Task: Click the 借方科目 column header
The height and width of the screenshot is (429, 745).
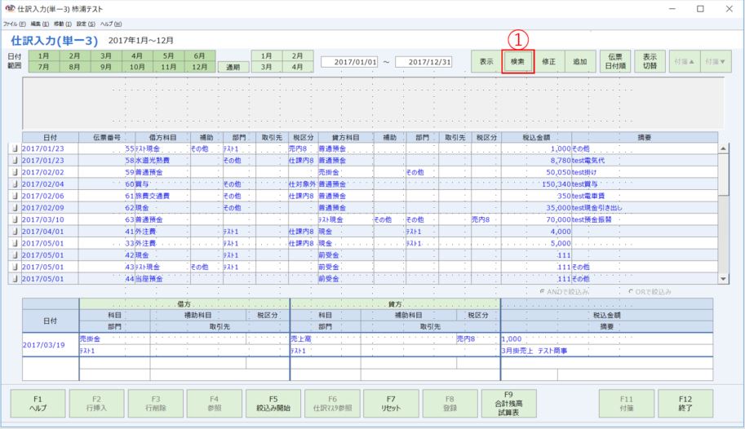Action: pyautogui.click(x=162, y=137)
